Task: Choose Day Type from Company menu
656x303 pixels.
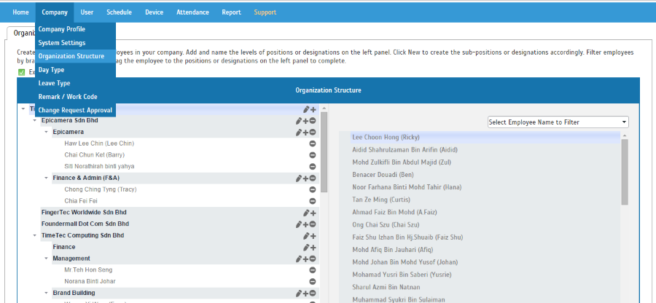Action: tap(75, 70)
